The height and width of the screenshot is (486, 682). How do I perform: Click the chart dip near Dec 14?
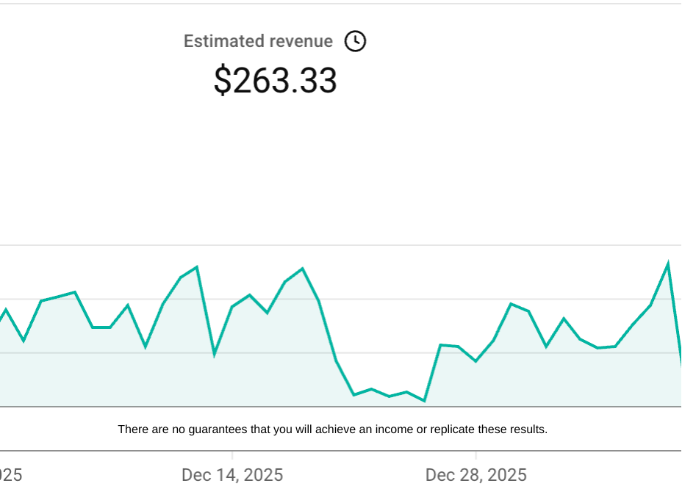pos(215,356)
